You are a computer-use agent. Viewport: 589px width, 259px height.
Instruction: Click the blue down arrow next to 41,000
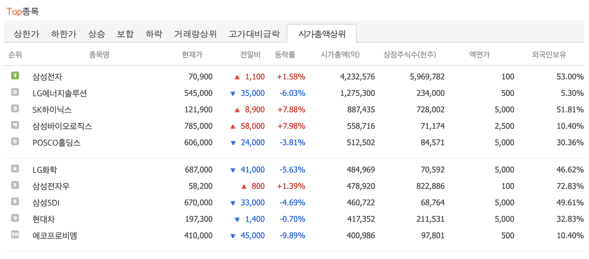coord(233,170)
